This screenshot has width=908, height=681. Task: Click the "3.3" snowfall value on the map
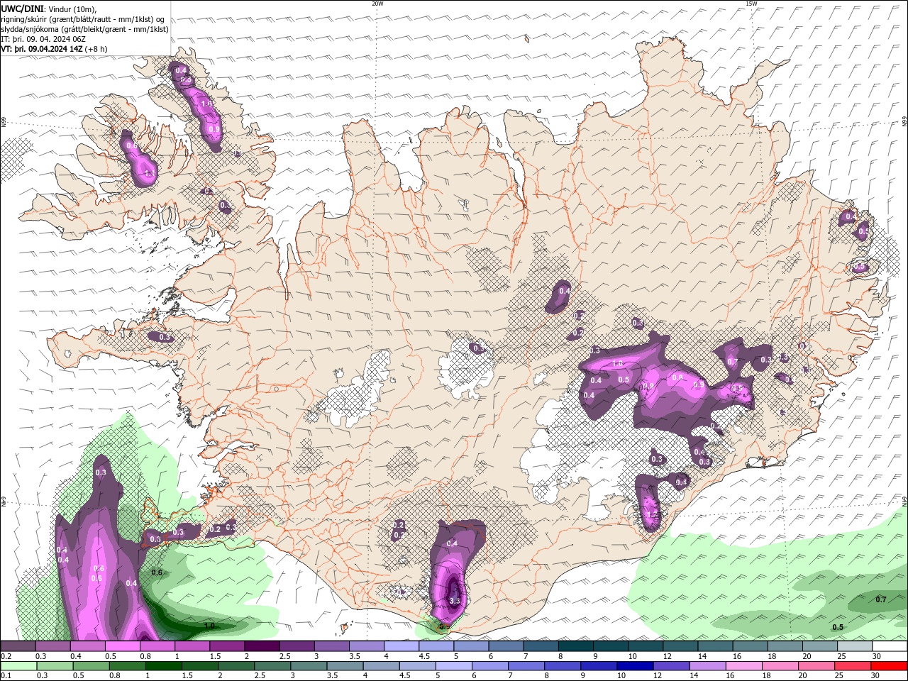455,601
